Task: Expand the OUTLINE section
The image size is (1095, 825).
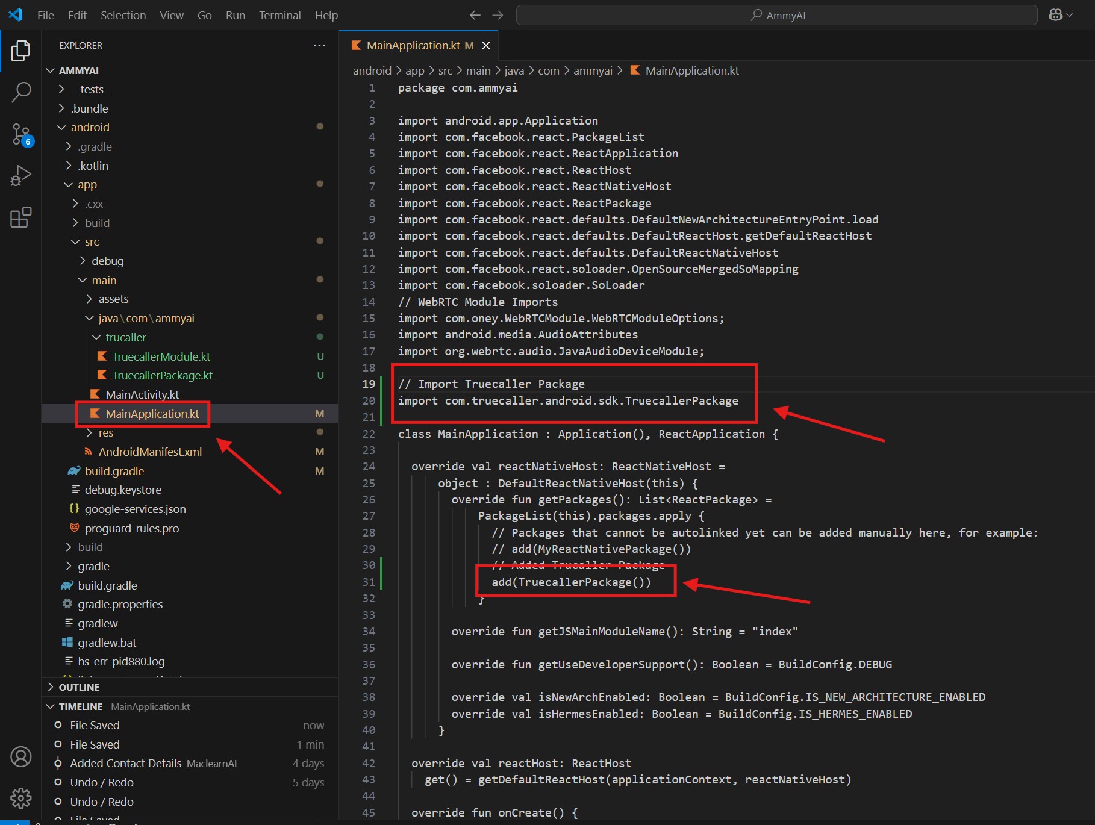Action: click(79, 687)
